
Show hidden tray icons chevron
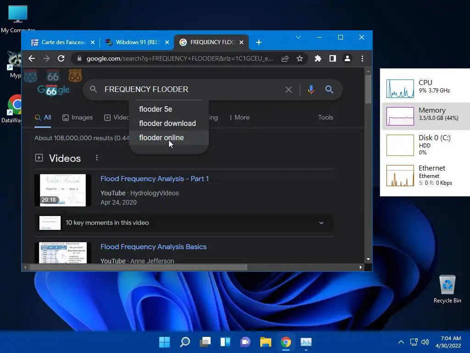click(401, 342)
